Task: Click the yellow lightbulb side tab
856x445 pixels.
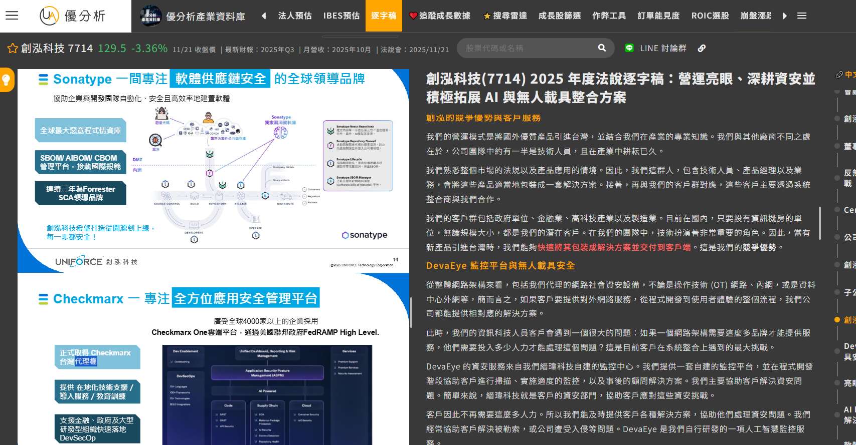Action: [x=7, y=80]
